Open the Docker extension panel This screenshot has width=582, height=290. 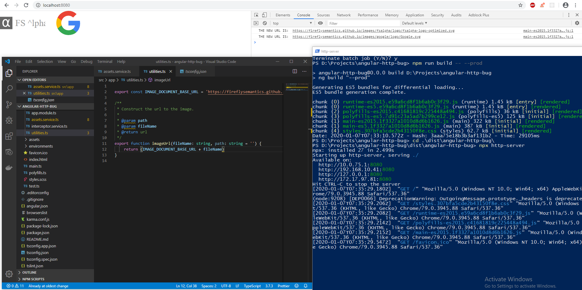pos(9,167)
